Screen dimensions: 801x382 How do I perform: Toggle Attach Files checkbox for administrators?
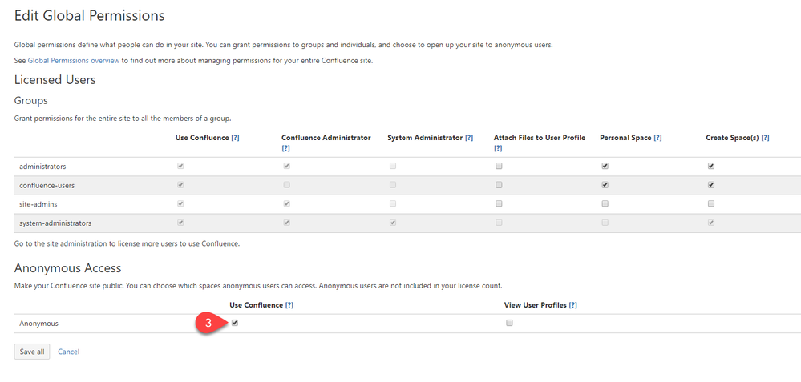click(499, 167)
